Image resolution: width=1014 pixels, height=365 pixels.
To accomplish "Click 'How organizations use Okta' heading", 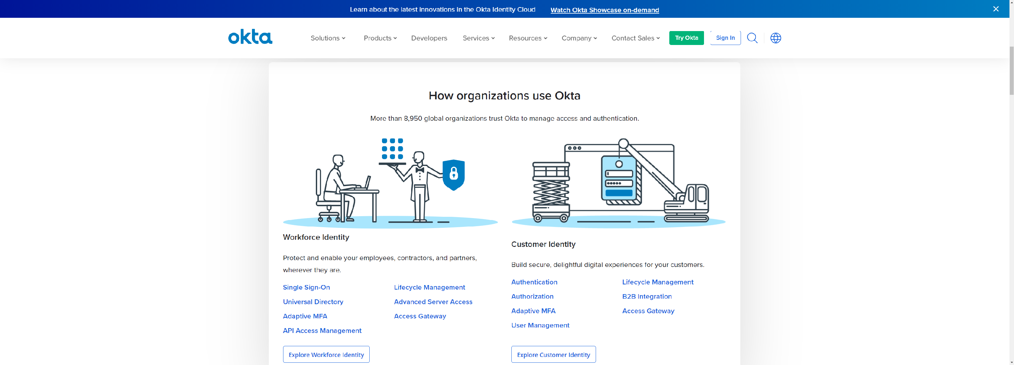I will click(504, 95).
